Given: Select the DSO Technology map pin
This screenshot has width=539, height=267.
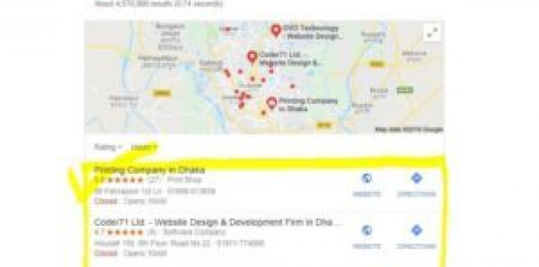Looking at the screenshot, I should pos(276,31).
